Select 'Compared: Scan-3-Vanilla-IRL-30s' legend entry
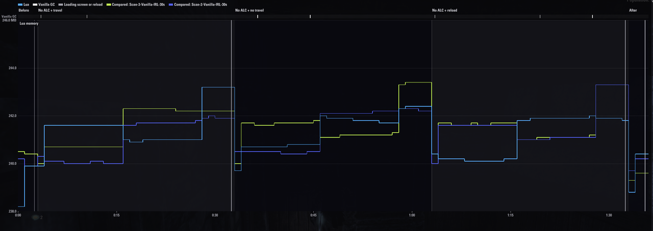The height and width of the screenshot is (231, 653). point(139,4)
